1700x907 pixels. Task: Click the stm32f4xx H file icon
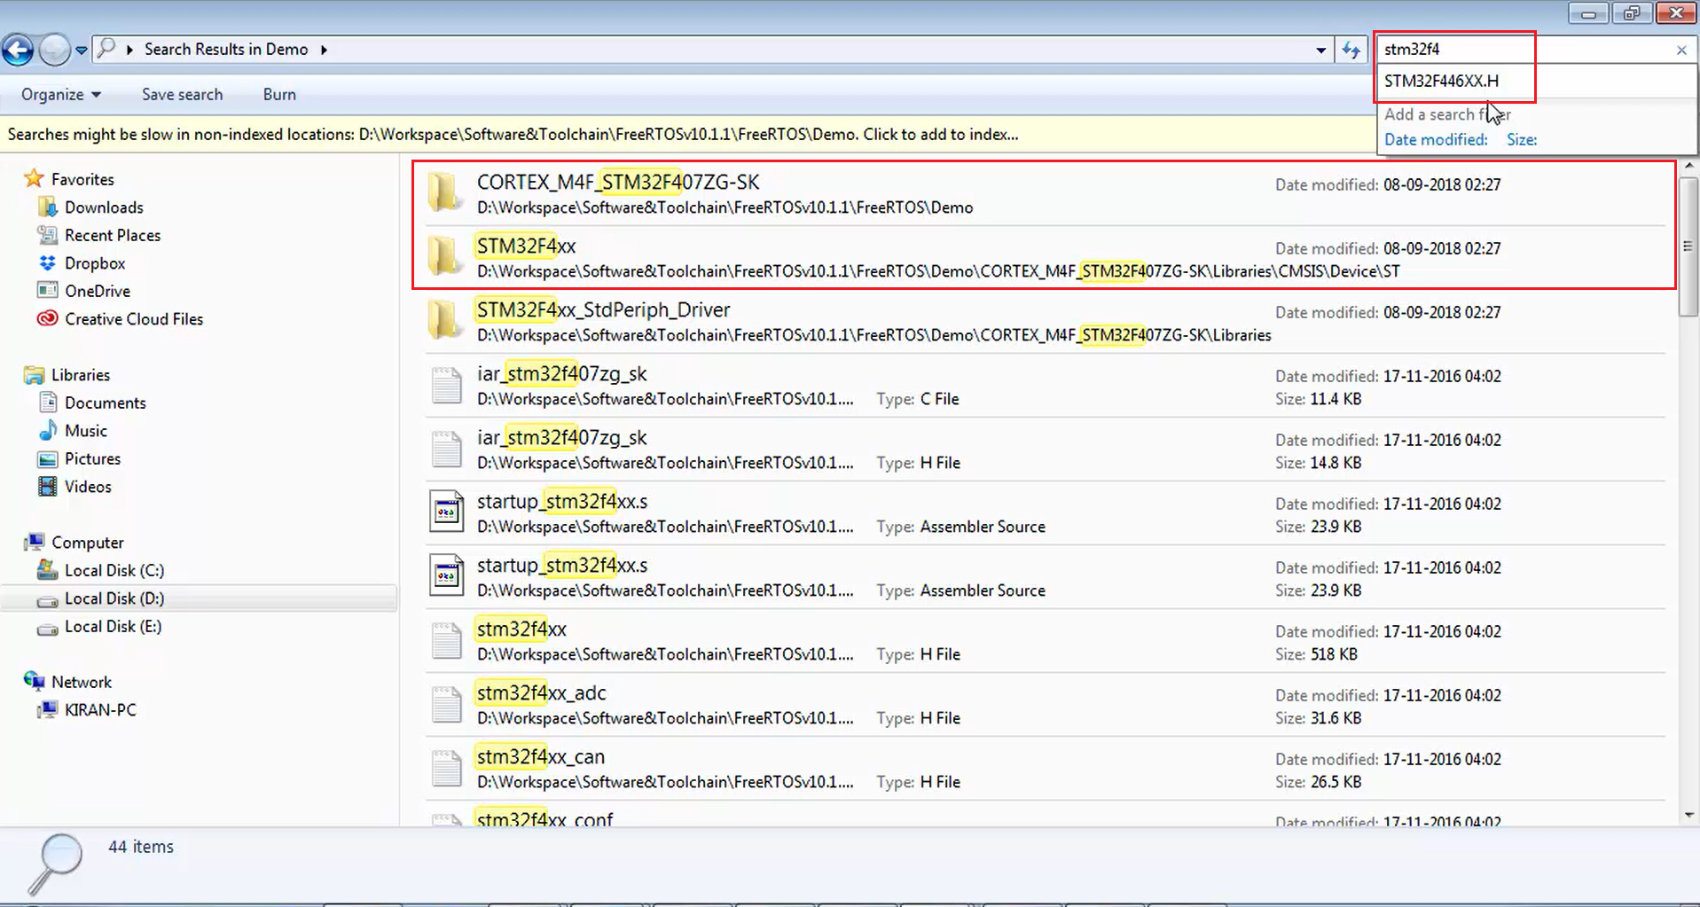(446, 640)
